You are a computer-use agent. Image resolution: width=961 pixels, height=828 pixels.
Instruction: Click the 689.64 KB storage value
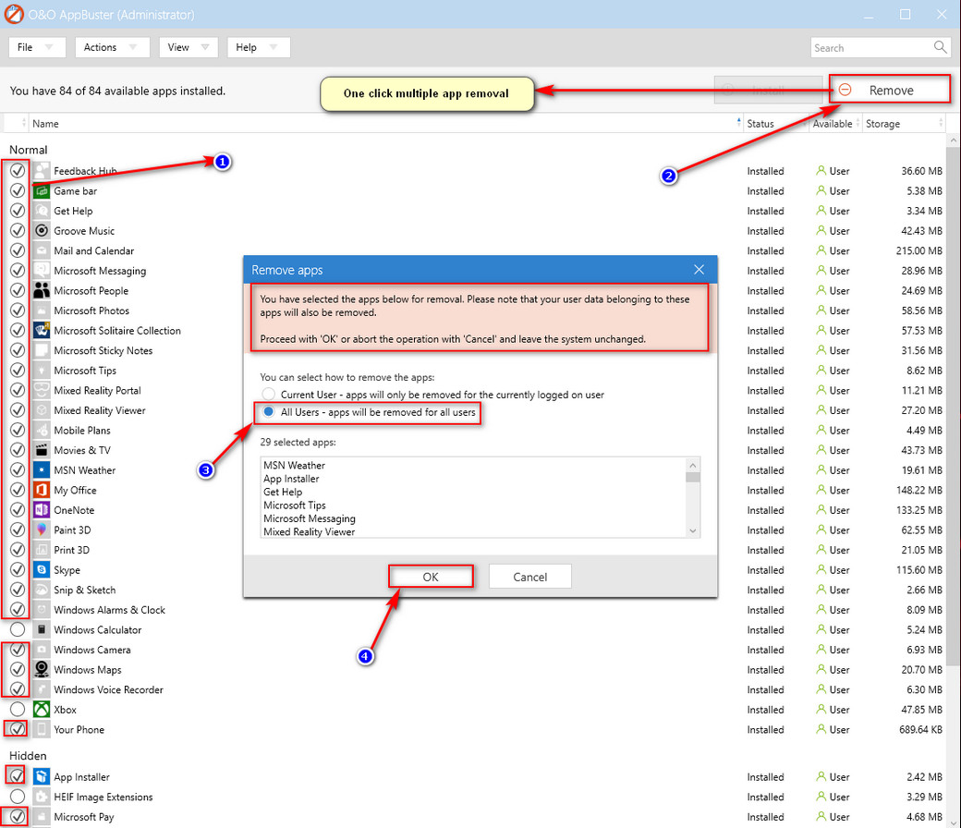tap(921, 729)
